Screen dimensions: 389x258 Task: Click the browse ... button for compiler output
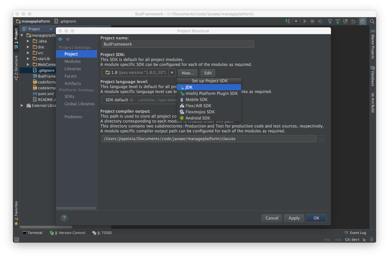[320, 139]
